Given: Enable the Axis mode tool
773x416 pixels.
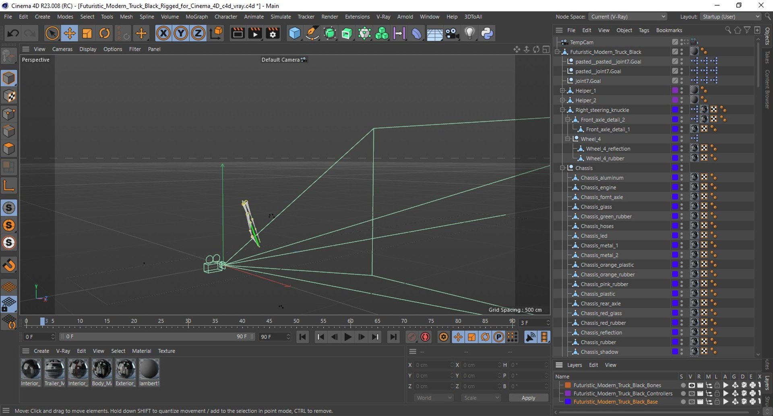Looking at the screenshot, I should pyautogui.click(x=9, y=185).
